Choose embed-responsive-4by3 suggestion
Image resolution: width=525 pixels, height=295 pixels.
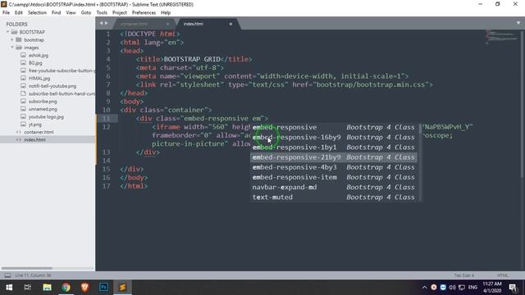point(334,167)
